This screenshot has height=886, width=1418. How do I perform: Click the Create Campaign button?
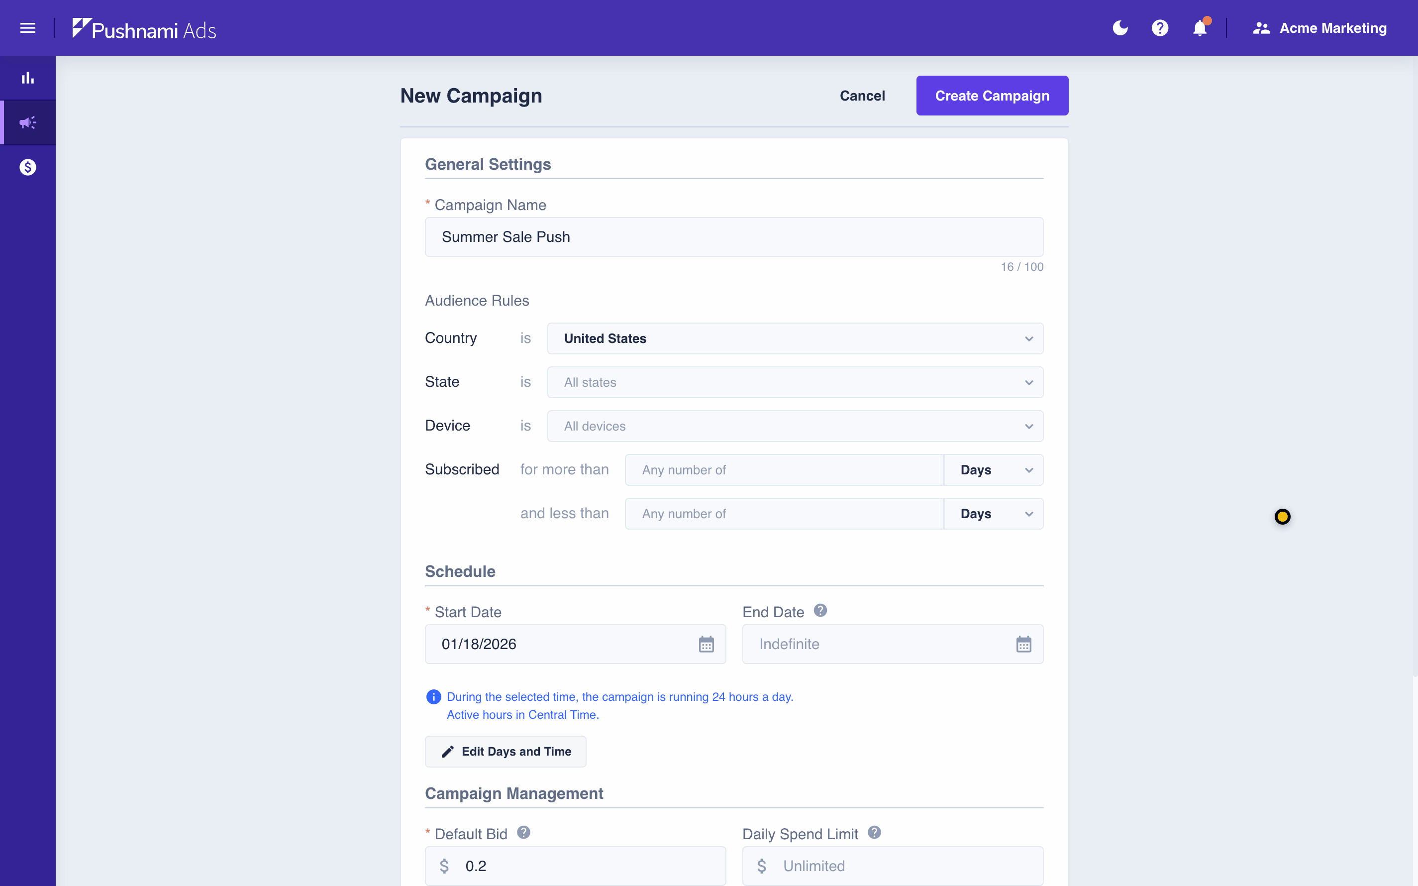(992, 96)
